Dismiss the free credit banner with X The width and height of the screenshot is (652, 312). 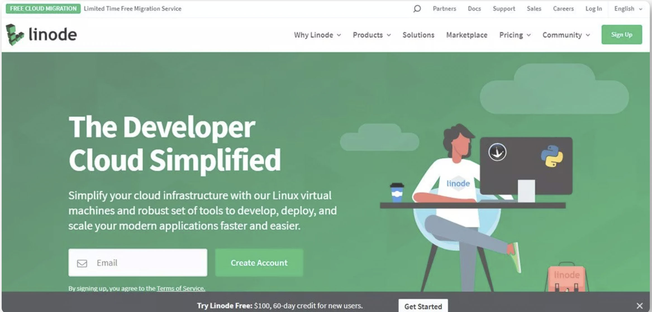click(639, 306)
